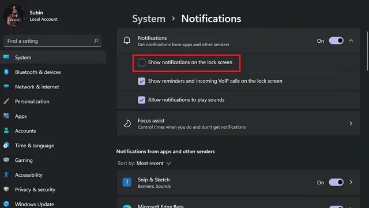This screenshot has width=369, height=208.
Task: Click the Subin account name
Action: click(x=36, y=13)
